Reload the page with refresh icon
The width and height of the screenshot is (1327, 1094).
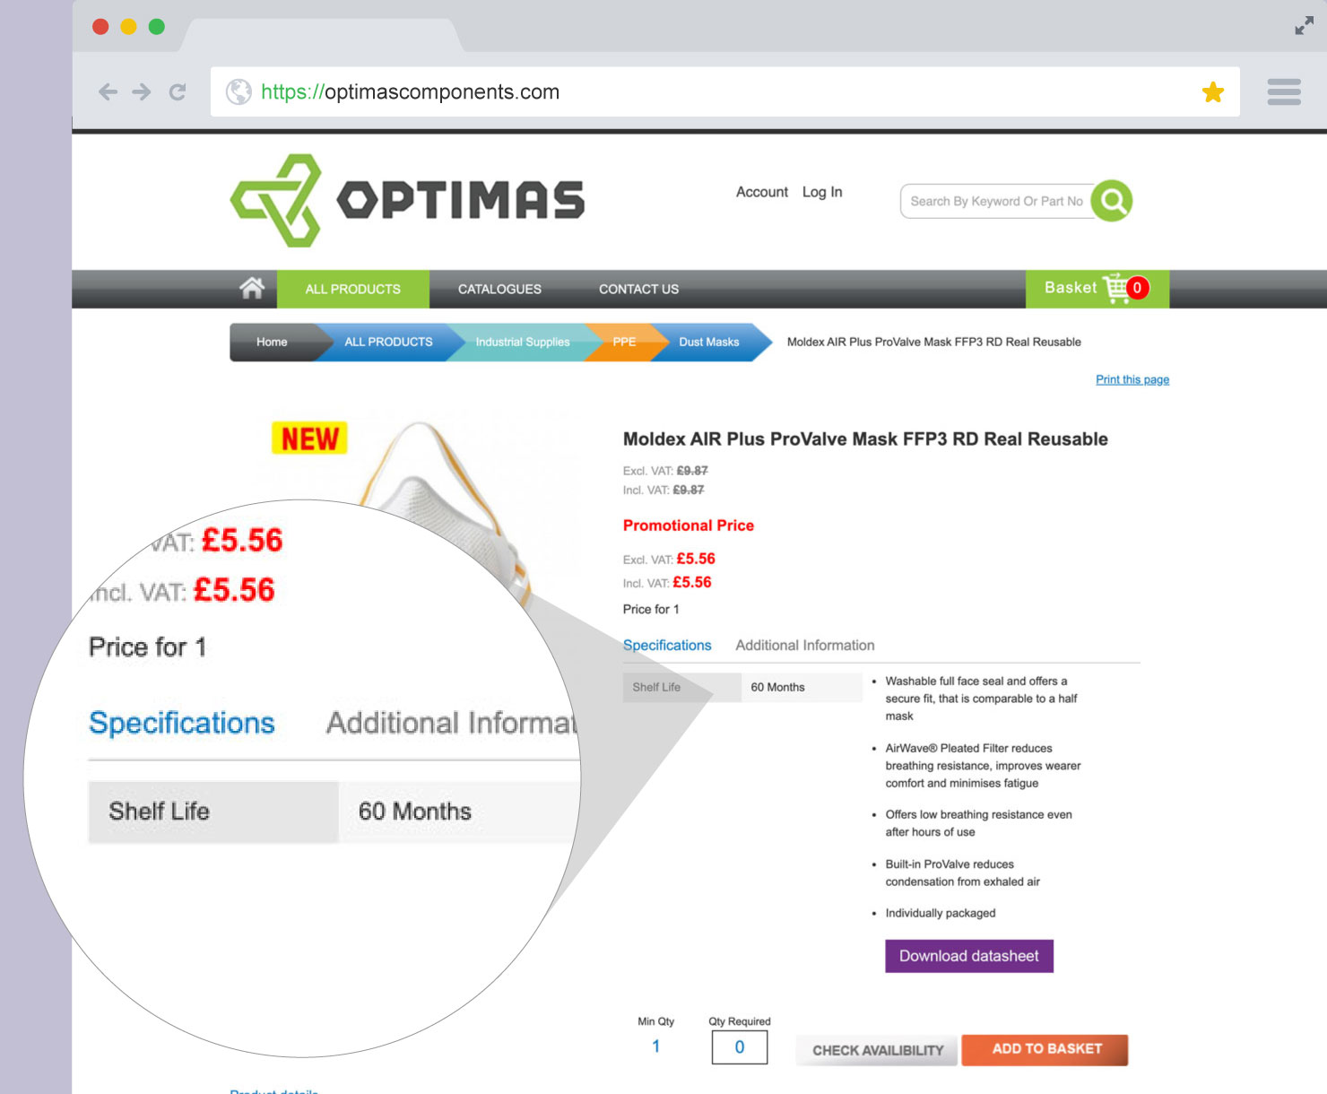pos(178,91)
